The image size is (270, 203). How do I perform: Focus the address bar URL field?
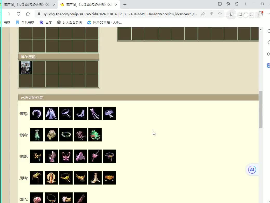point(120,14)
